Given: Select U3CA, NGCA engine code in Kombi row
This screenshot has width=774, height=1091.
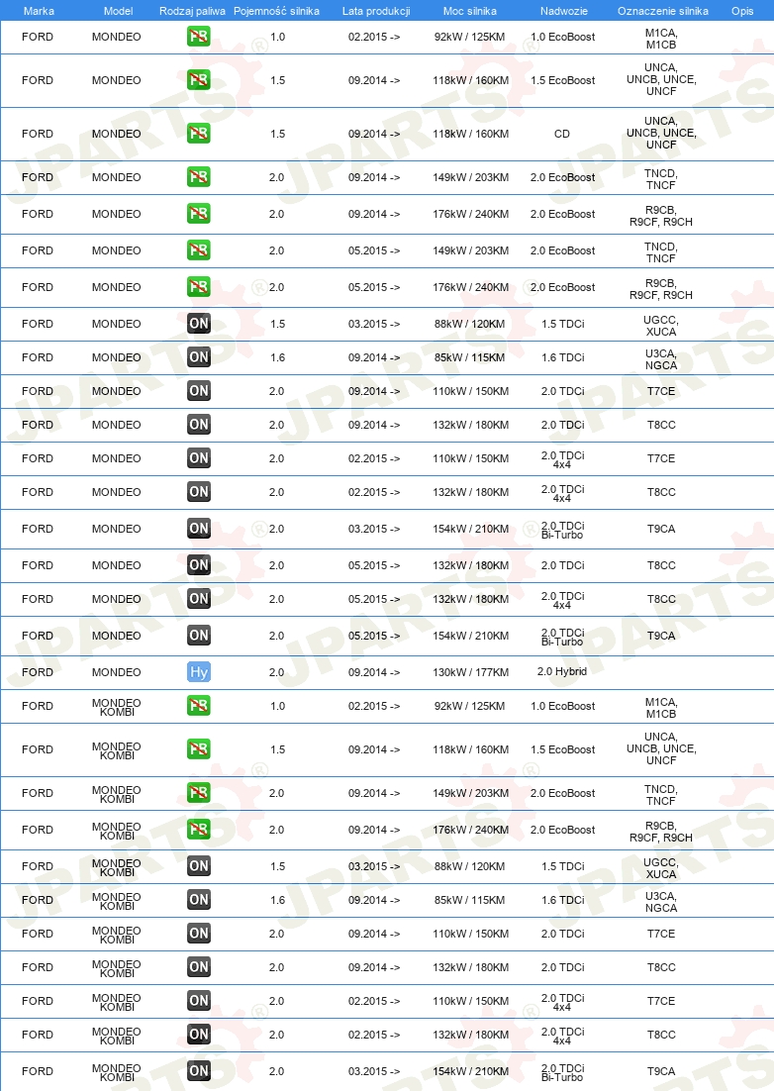Looking at the screenshot, I should [x=660, y=902].
